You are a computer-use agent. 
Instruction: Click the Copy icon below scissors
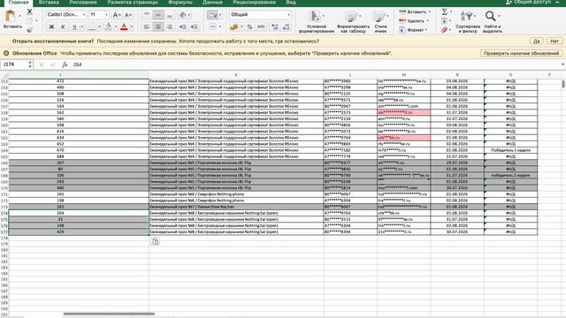(29, 21)
